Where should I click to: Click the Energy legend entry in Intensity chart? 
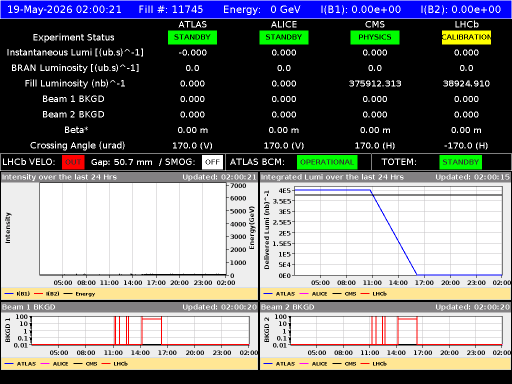(79, 293)
